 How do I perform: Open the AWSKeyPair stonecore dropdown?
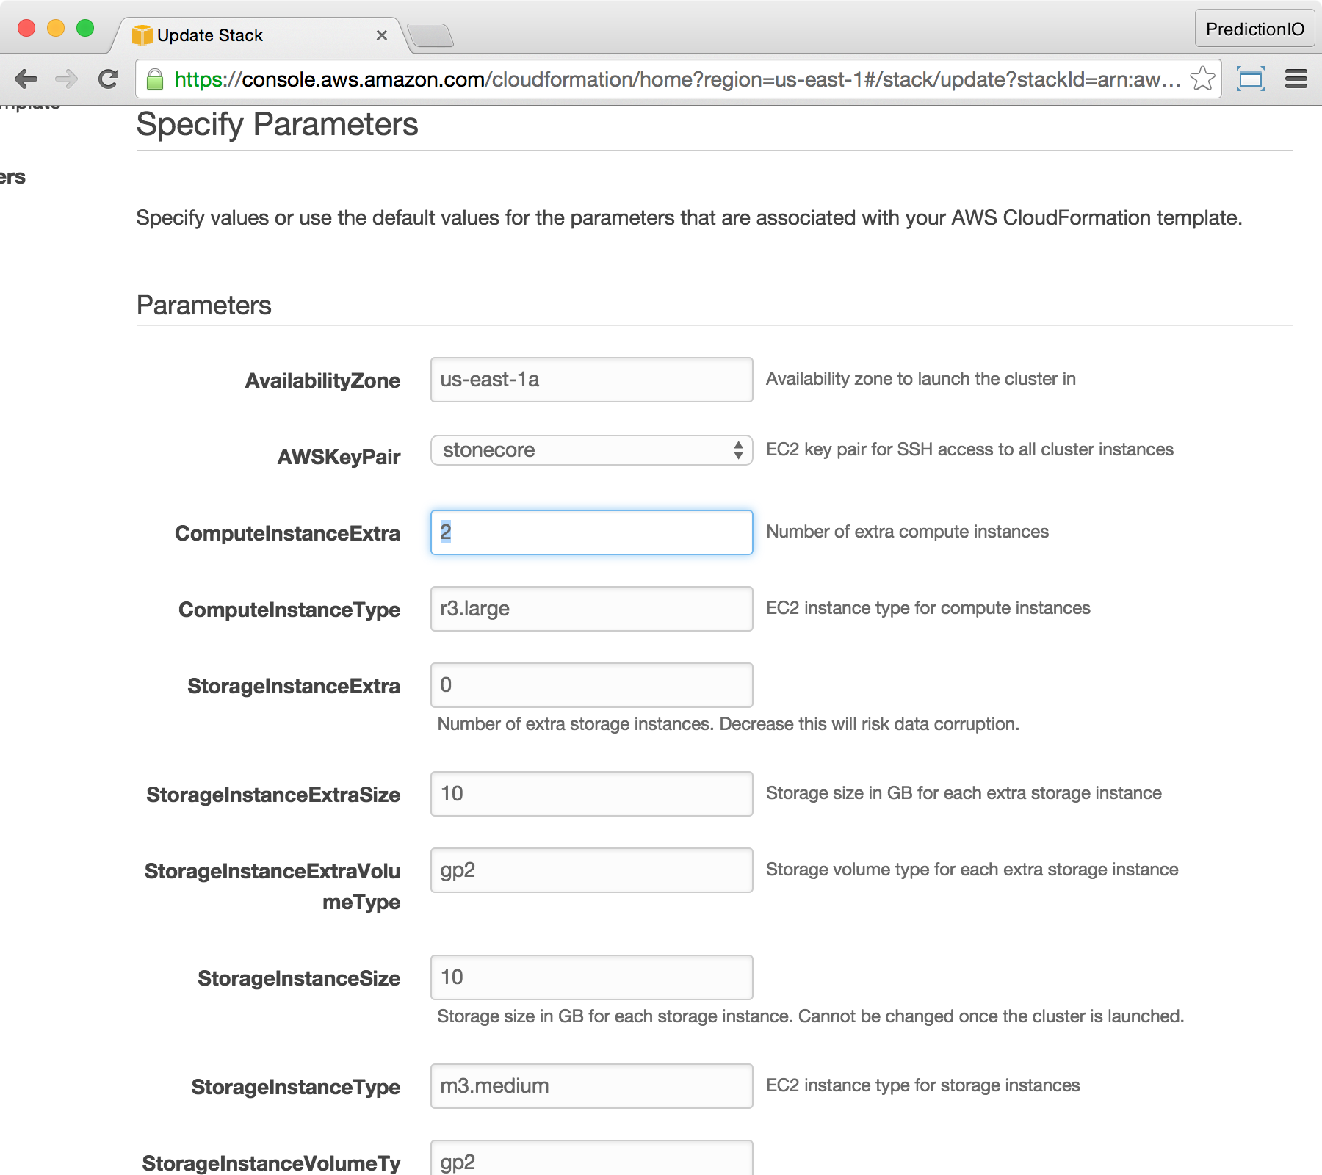tap(591, 450)
